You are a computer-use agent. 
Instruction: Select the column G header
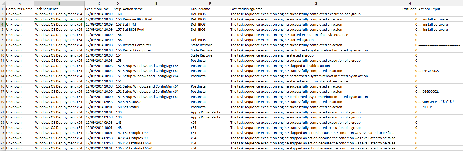[x=315, y=3]
